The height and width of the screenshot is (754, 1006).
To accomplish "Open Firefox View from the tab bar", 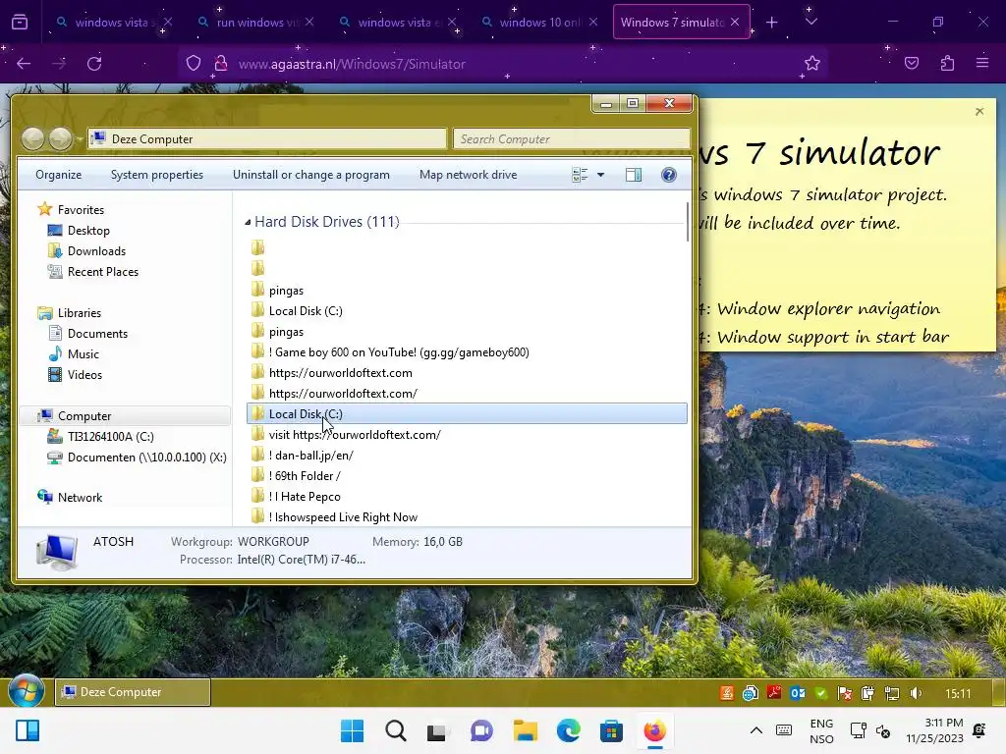I will click(x=20, y=22).
